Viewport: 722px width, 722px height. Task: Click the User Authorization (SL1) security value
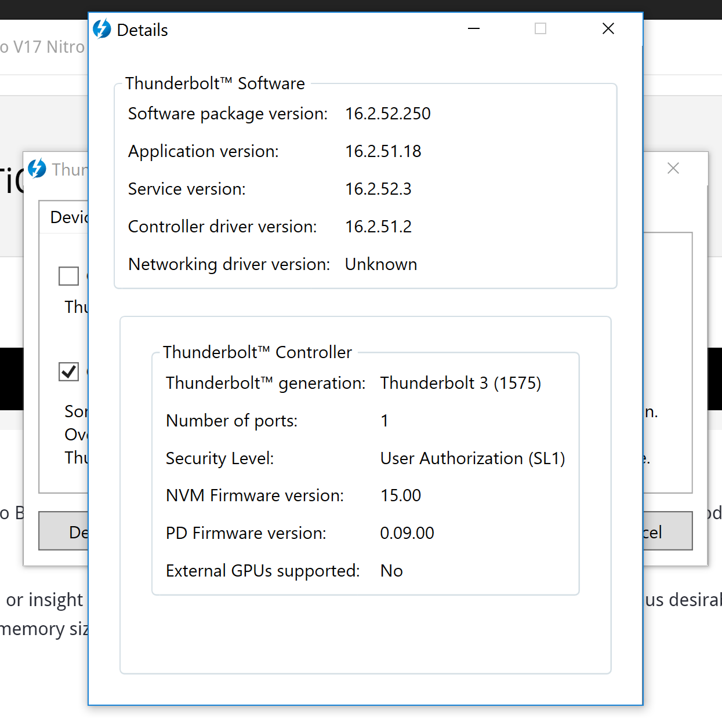coord(473,458)
